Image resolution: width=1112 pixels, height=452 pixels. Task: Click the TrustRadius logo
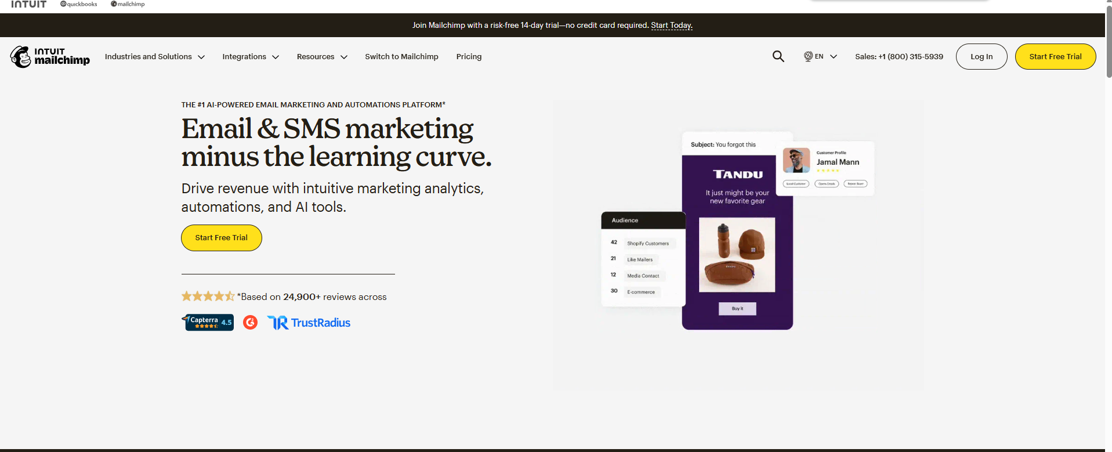(x=309, y=323)
